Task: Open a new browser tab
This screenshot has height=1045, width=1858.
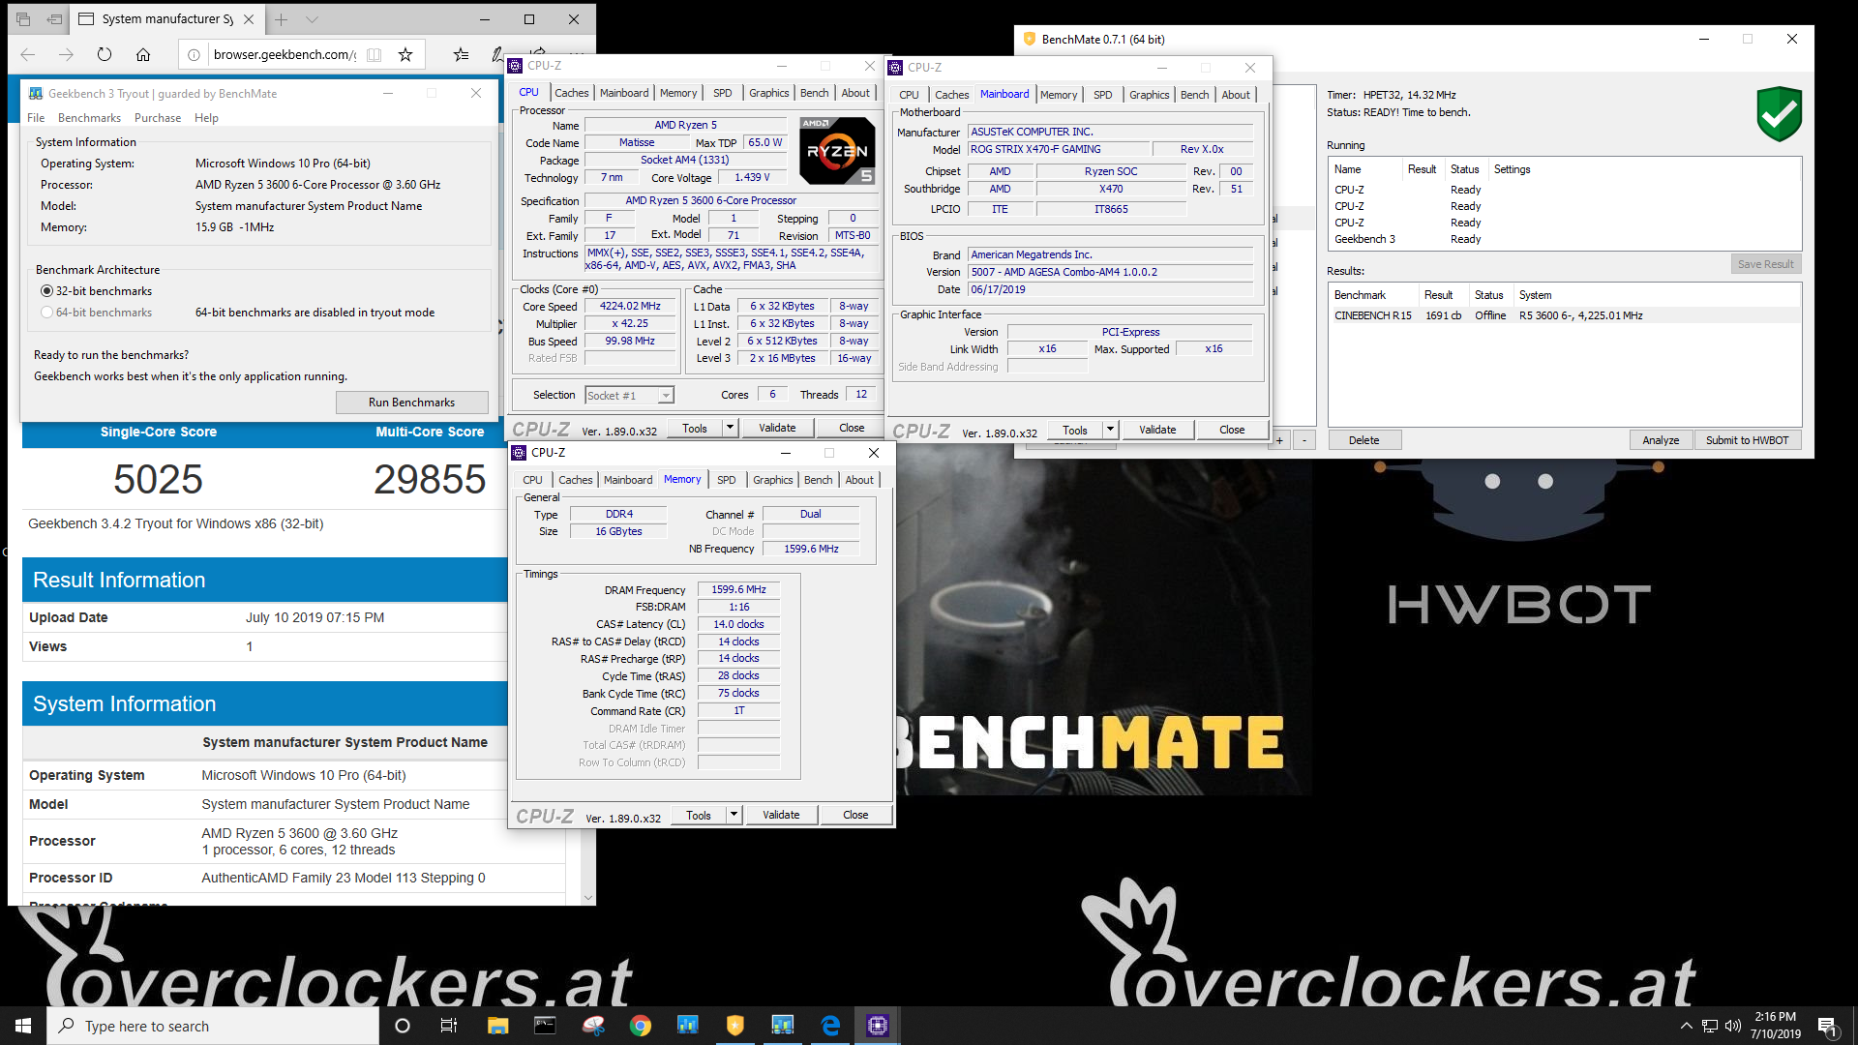Action: pos(281,18)
